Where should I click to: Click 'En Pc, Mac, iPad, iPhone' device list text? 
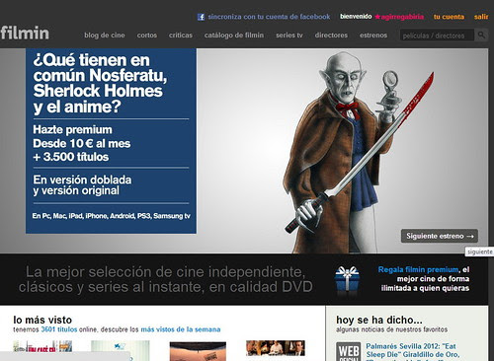[x=111, y=216]
